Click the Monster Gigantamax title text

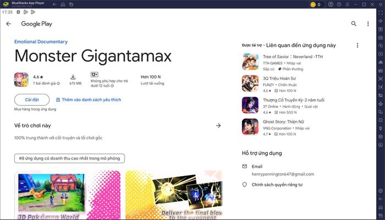pos(93,56)
